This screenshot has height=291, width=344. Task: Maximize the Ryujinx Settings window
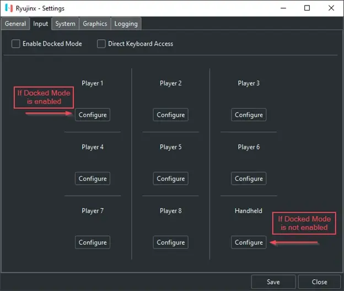coord(307,8)
